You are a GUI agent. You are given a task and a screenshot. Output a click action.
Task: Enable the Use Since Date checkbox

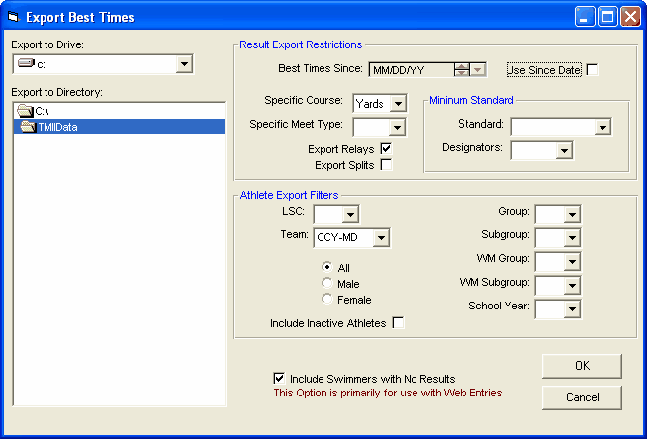[593, 70]
